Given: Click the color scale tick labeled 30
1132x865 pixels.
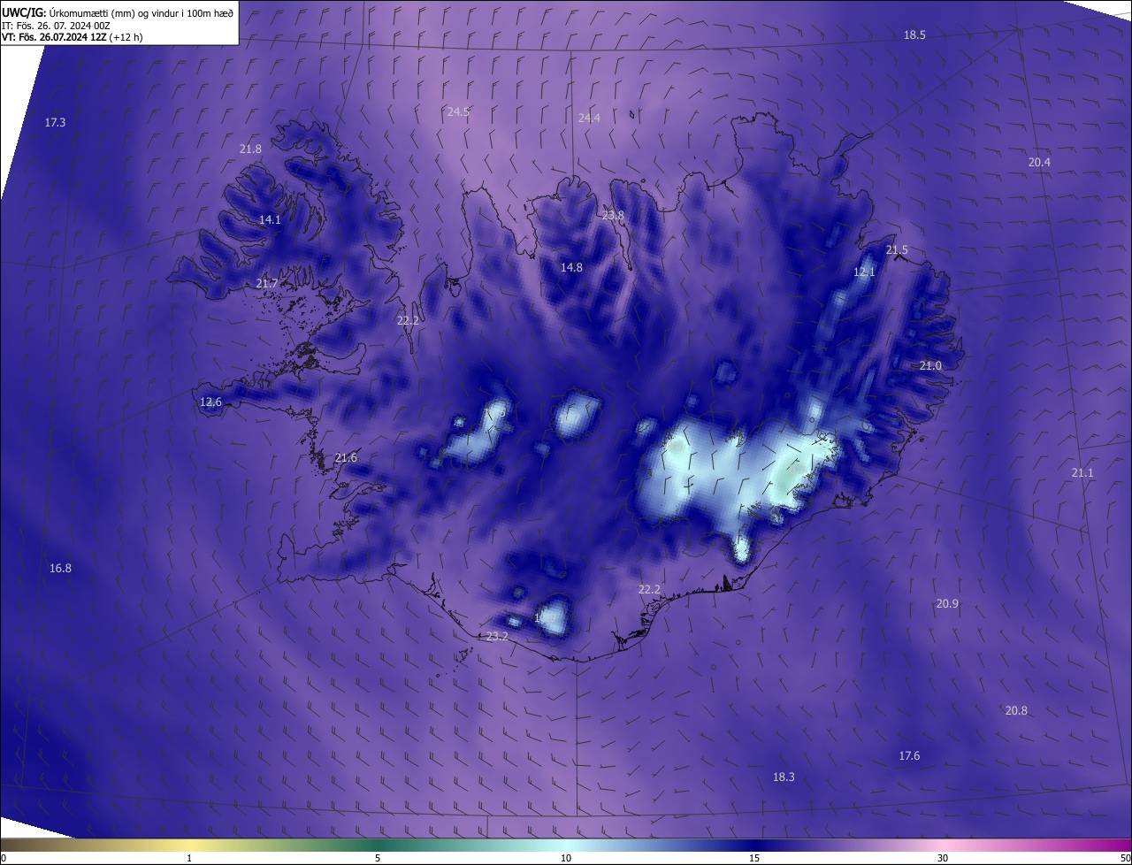Looking at the screenshot, I should [x=943, y=858].
